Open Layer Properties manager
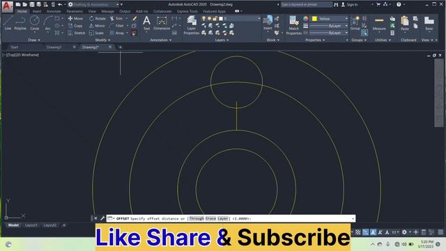Screen dimensions: 446x251 click(192, 25)
